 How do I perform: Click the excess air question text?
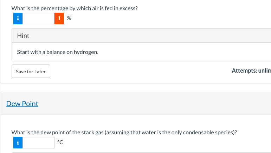click(x=74, y=8)
